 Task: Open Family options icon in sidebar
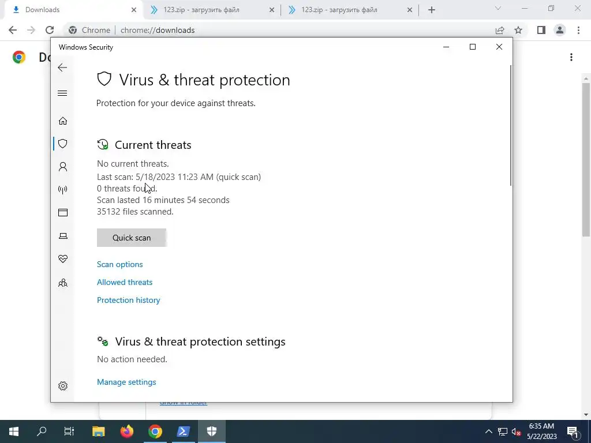(62, 283)
